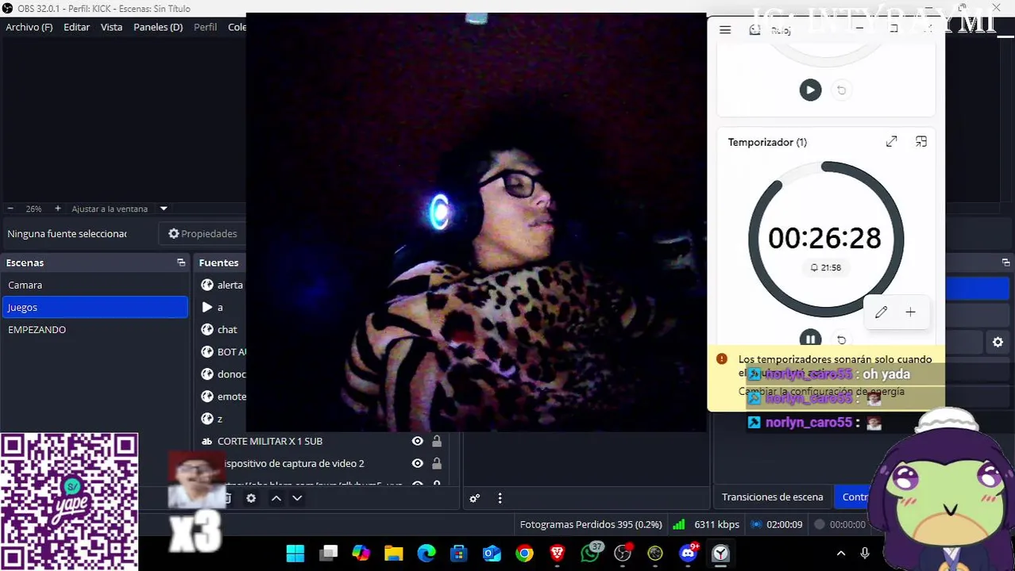The height and width of the screenshot is (571, 1015).
Task: Expand the 'a' group source
Action: tap(207, 307)
